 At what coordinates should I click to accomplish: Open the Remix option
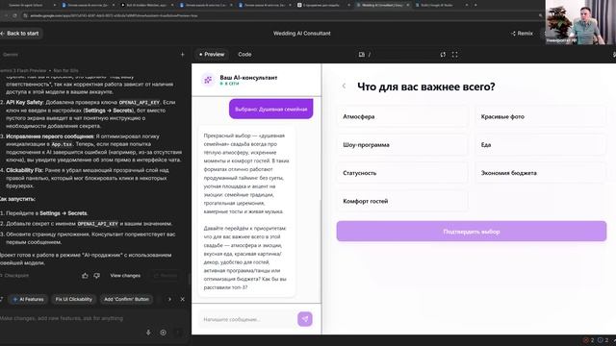coord(522,34)
